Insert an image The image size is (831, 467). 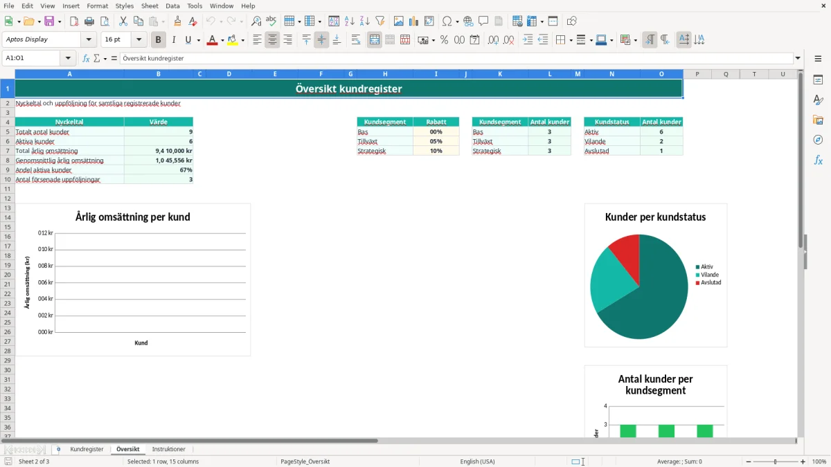[399, 21]
